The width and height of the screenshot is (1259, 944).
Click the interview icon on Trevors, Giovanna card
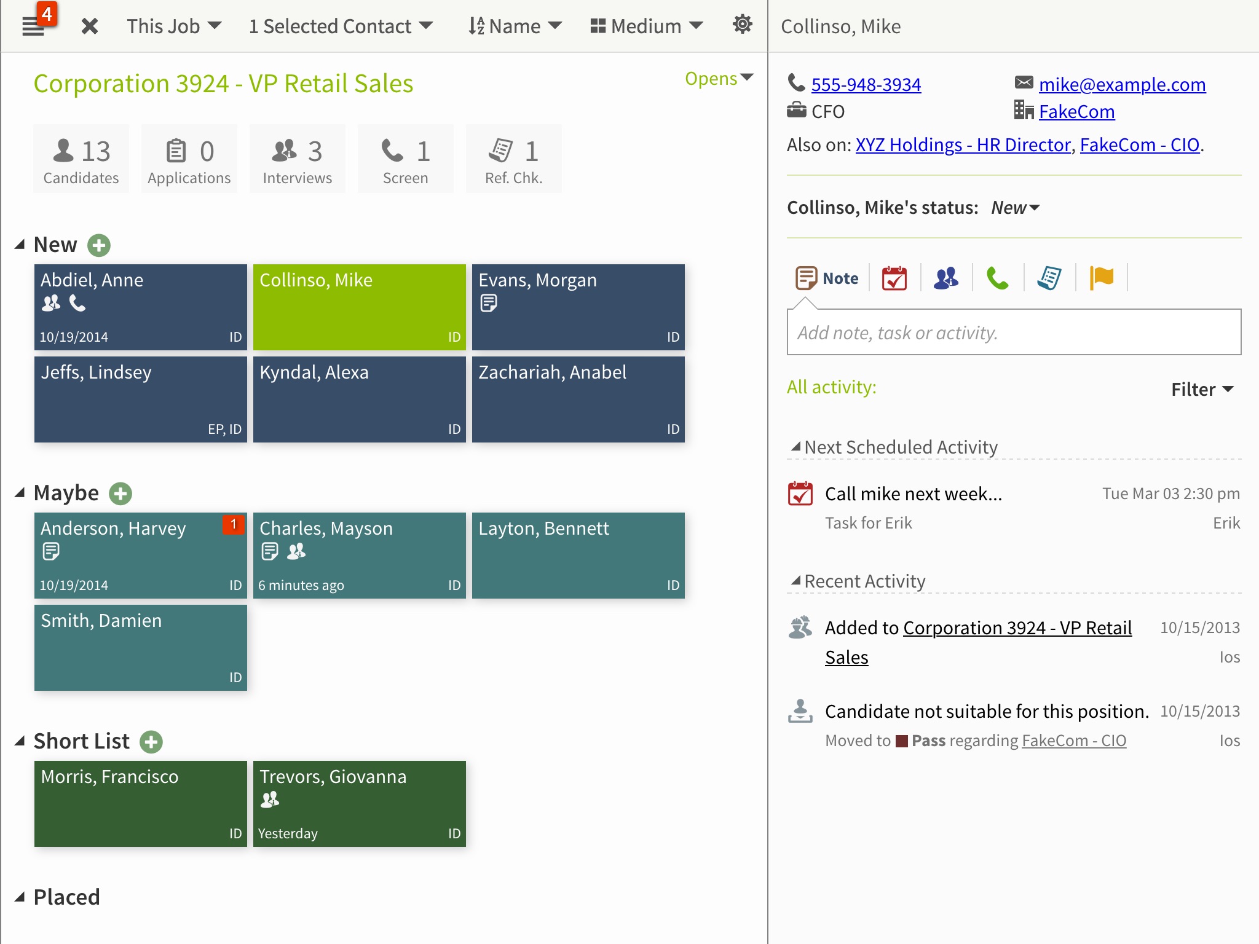[x=270, y=800]
